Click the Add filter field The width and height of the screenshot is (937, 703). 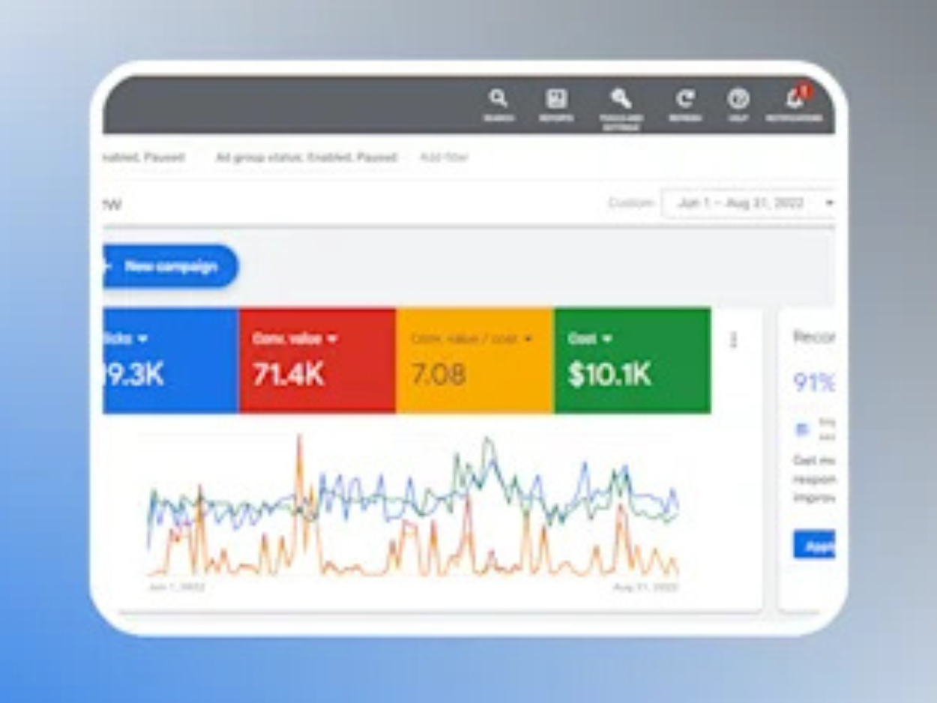[444, 157]
